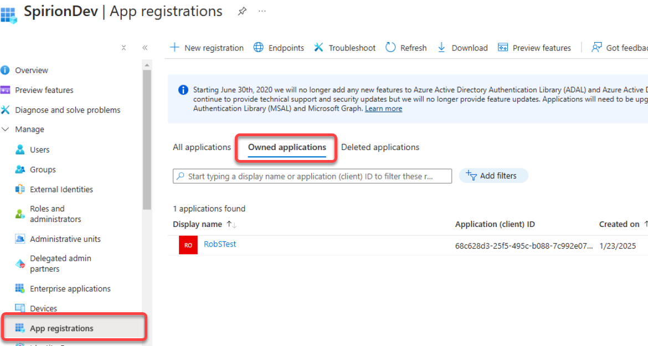The height and width of the screenshot is (346, 648).
Task: Select the Endpoints toolbar icon
Action: (x=259, y=48)
